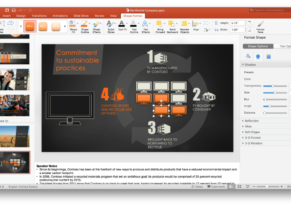Screen dimensions: 291x207
Task: Click the zoom out minus icon
Action: point(254,186)
